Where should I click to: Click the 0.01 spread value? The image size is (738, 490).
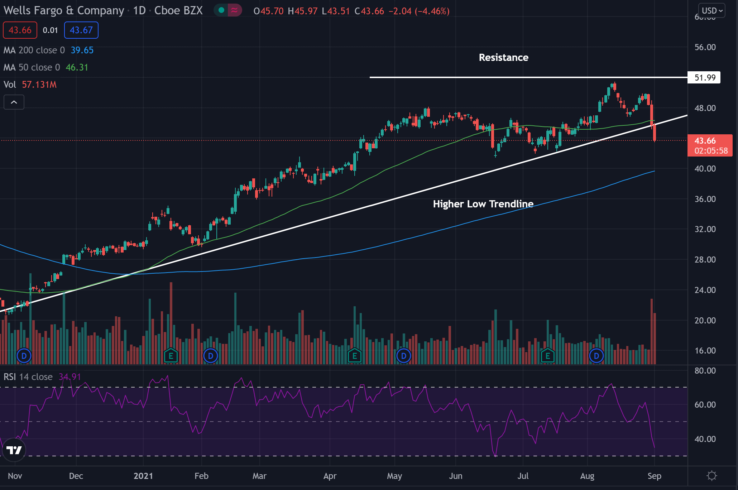pyautogui.click(x=50, y=30)
